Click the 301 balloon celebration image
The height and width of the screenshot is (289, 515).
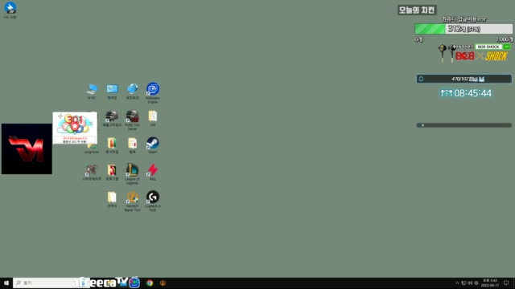coord(75,128)
